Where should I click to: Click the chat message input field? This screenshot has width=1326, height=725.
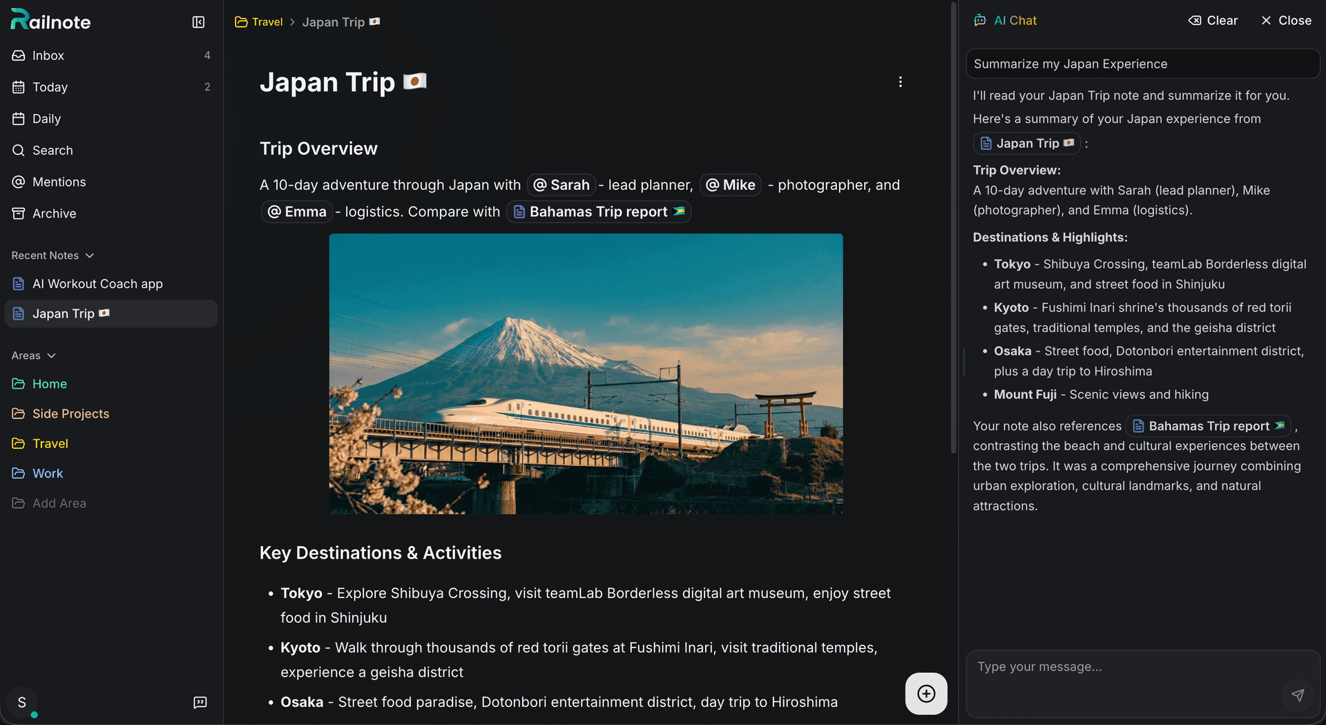click(1119, 667)
